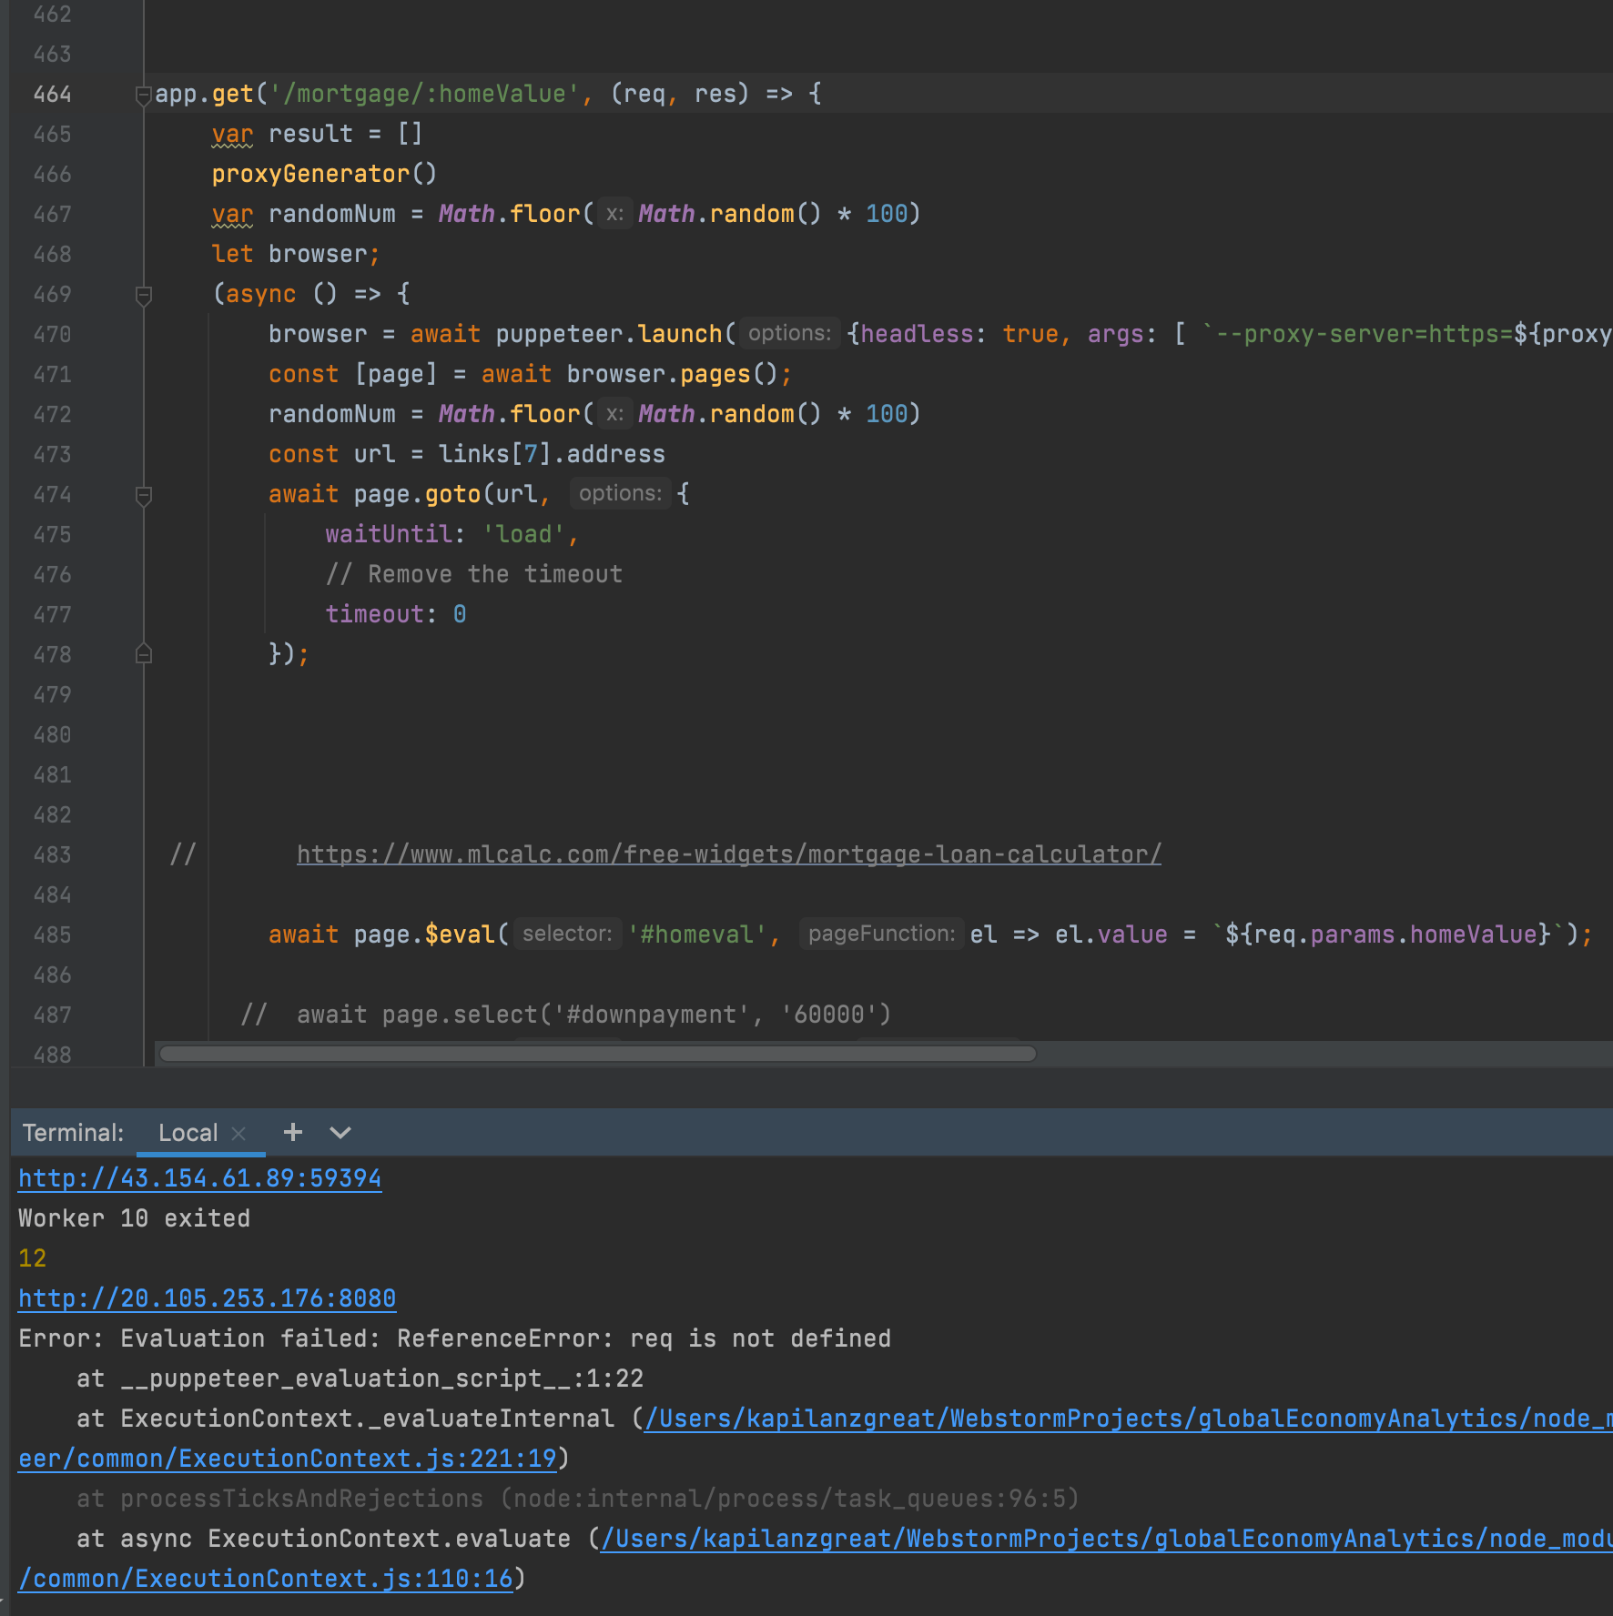Click the fold end marker on line 478
The image size is (1613, 1616).
pyautogui.click(x=143, y=654)
